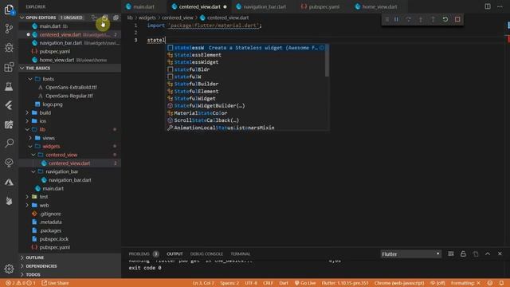
Task: Click the feedback smiley in status bar
Action: [x=490, y=283]
